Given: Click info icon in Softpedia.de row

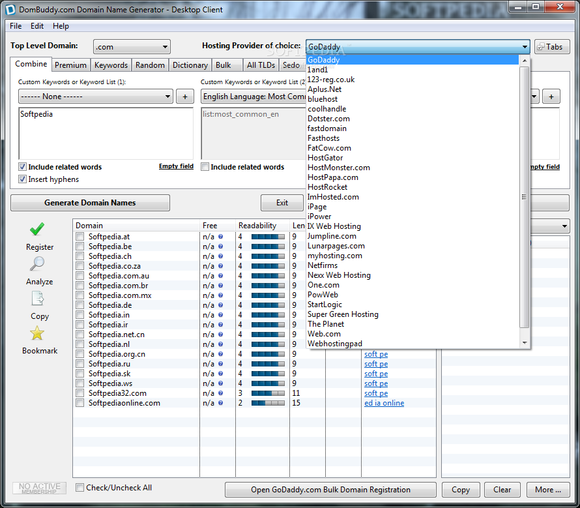Looking at the screenshot, I should tap(220, 305).
